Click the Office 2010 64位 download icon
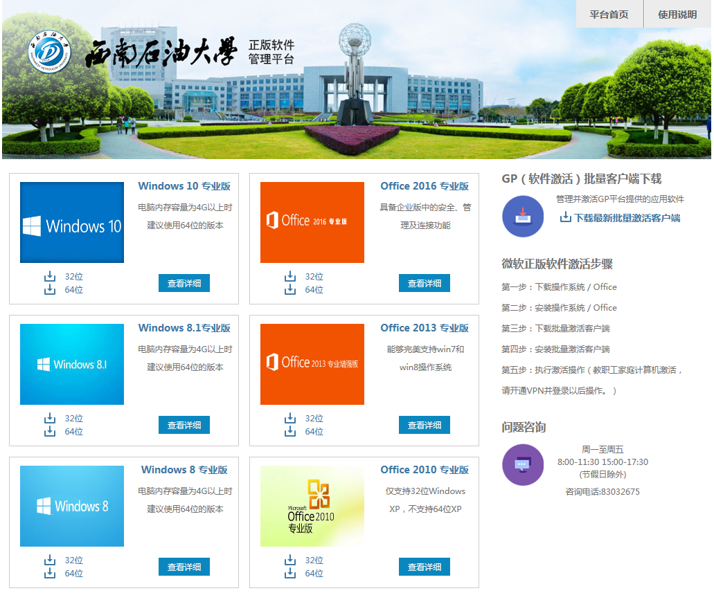The height and width of the screenshot is (593, 714). click(290, 574)
